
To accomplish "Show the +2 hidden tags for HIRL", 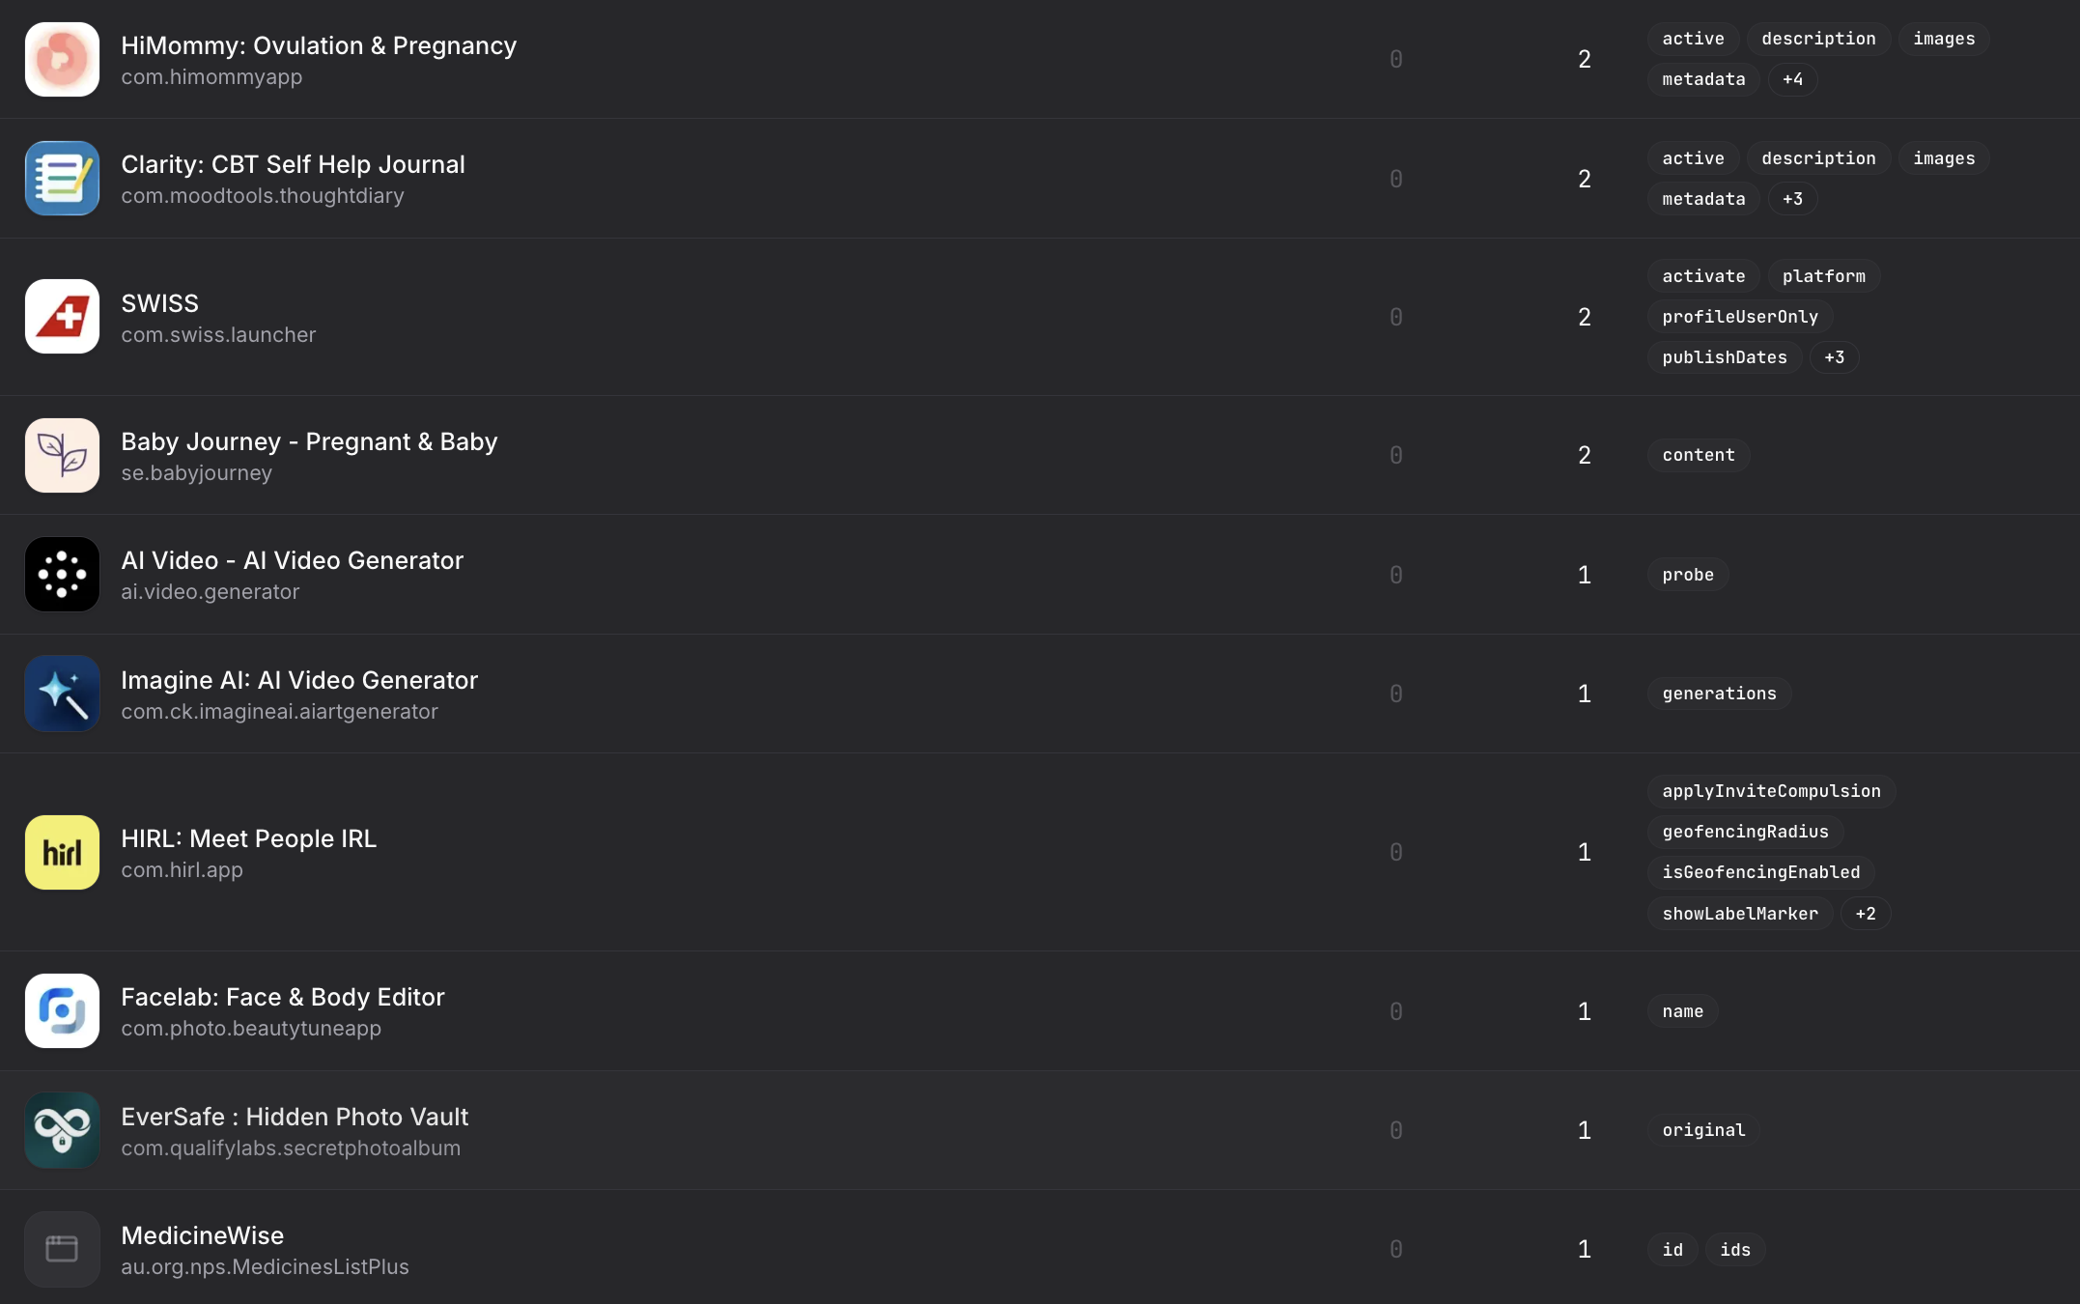I will click(1865, 914).
